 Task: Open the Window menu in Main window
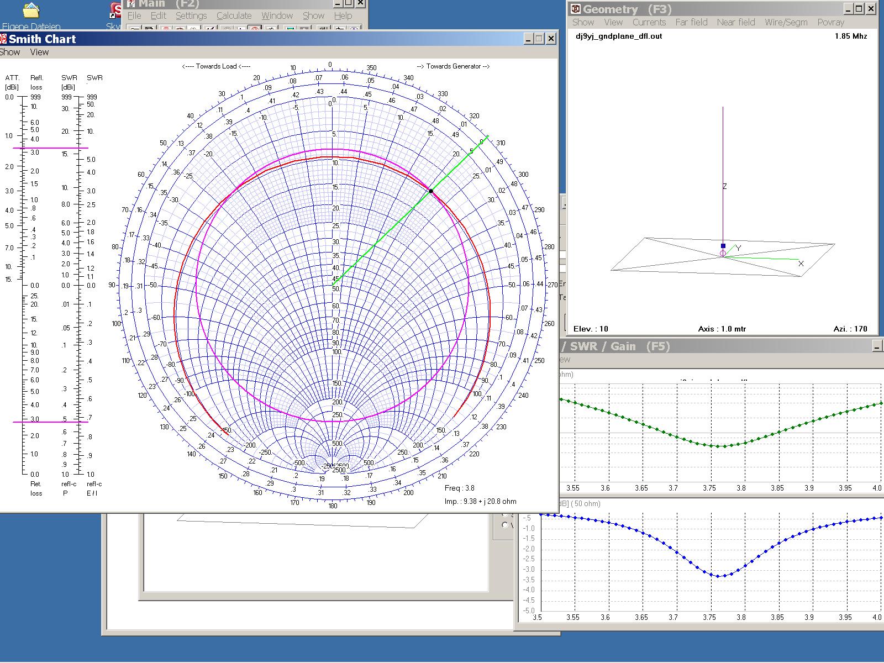point(277,16)
